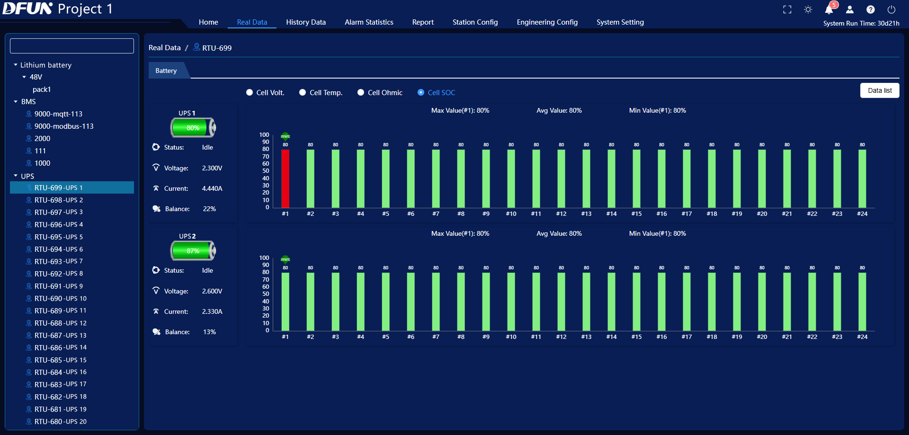This screenshot has height=435, width=909.
Task: Click the UPS 2 battery 87% icon
Action: (193, 250)
